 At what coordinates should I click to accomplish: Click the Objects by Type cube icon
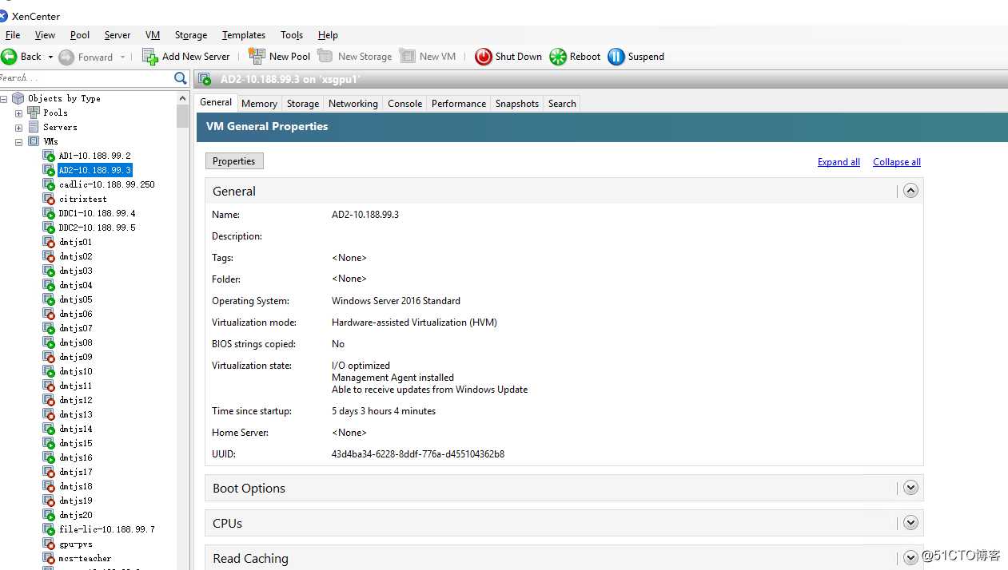pos(18,98)
